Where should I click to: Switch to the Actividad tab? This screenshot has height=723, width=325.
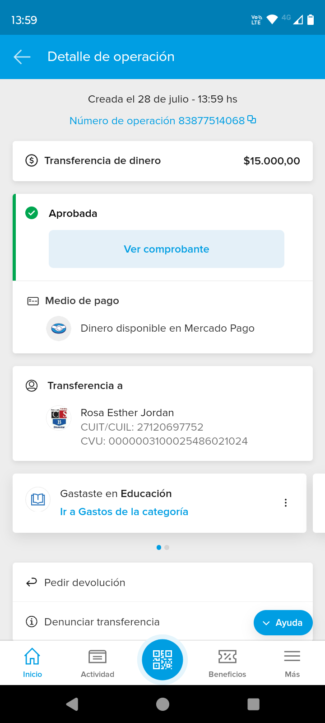97,662
